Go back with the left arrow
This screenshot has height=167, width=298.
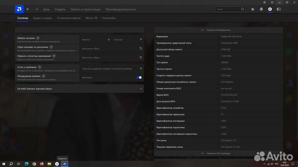pos(28,9)
